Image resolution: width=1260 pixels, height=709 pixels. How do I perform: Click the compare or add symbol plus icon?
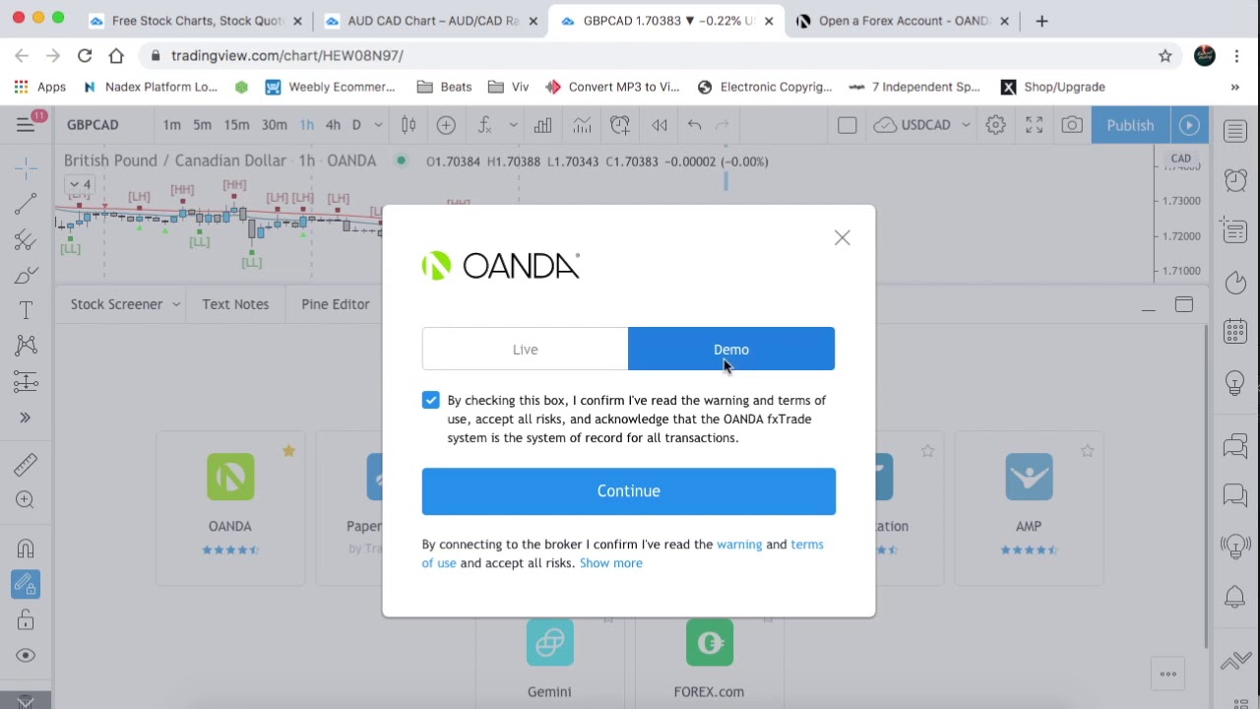[x=446, y=125]
